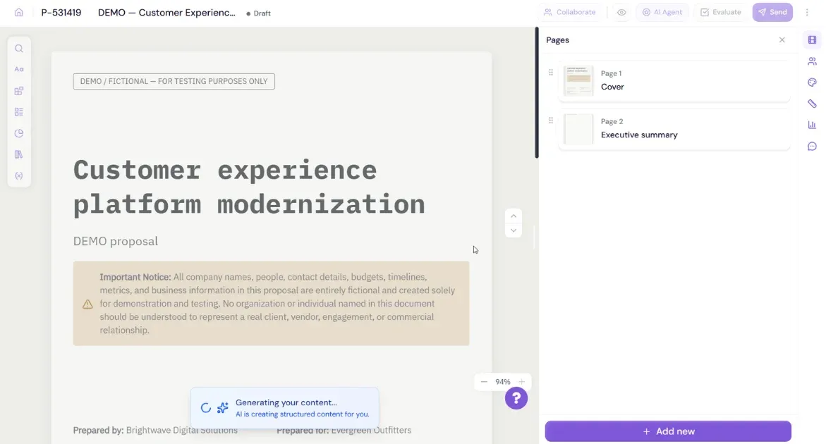Screen dimensions: 826x444
Task: Click the DEMO proposal subtitle
Action: pos(116,241)
